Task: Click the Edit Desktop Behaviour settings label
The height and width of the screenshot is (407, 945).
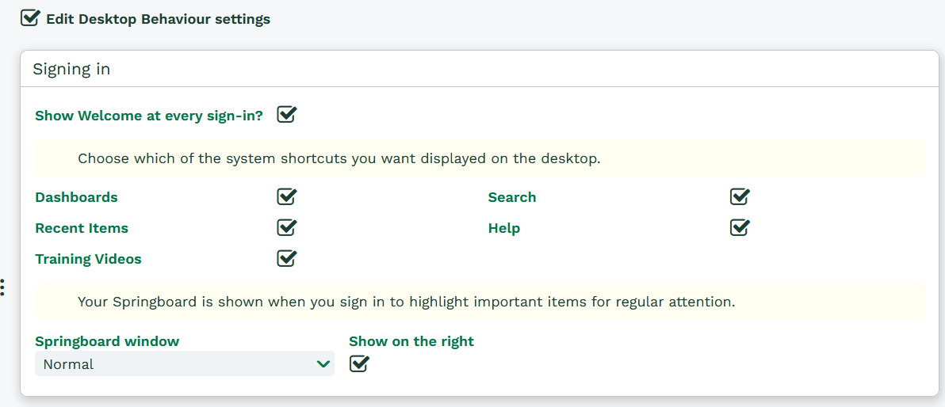Action: [158, 19]
